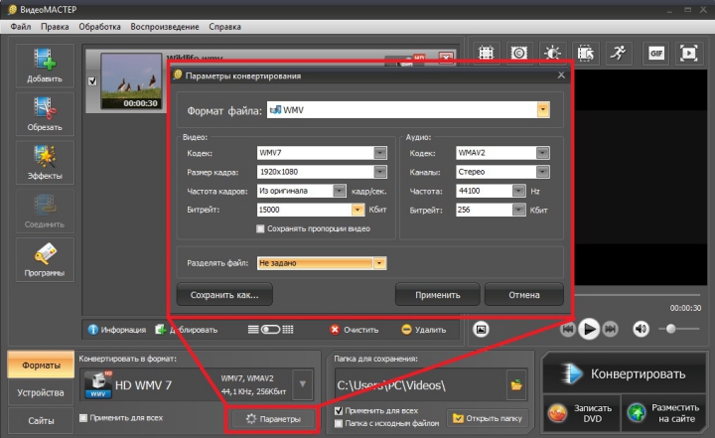The height and width of the screenshot is (438, 715).
Task: Open the Разделять файл dropdown
Action: (x=379, y=263)
